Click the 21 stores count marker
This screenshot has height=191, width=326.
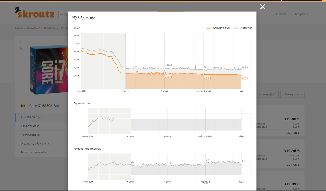pos(241,164)
